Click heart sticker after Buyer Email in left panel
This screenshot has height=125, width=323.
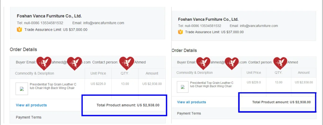pyautogui.click(x=44, y=63)
